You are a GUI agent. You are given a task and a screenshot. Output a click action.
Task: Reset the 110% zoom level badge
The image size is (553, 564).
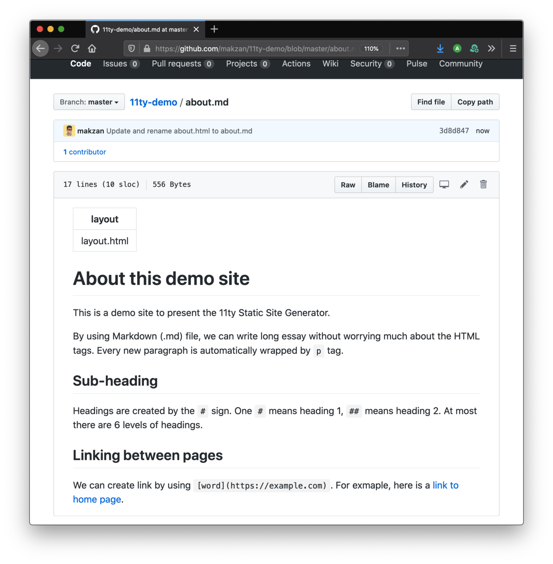click(371, 48)
